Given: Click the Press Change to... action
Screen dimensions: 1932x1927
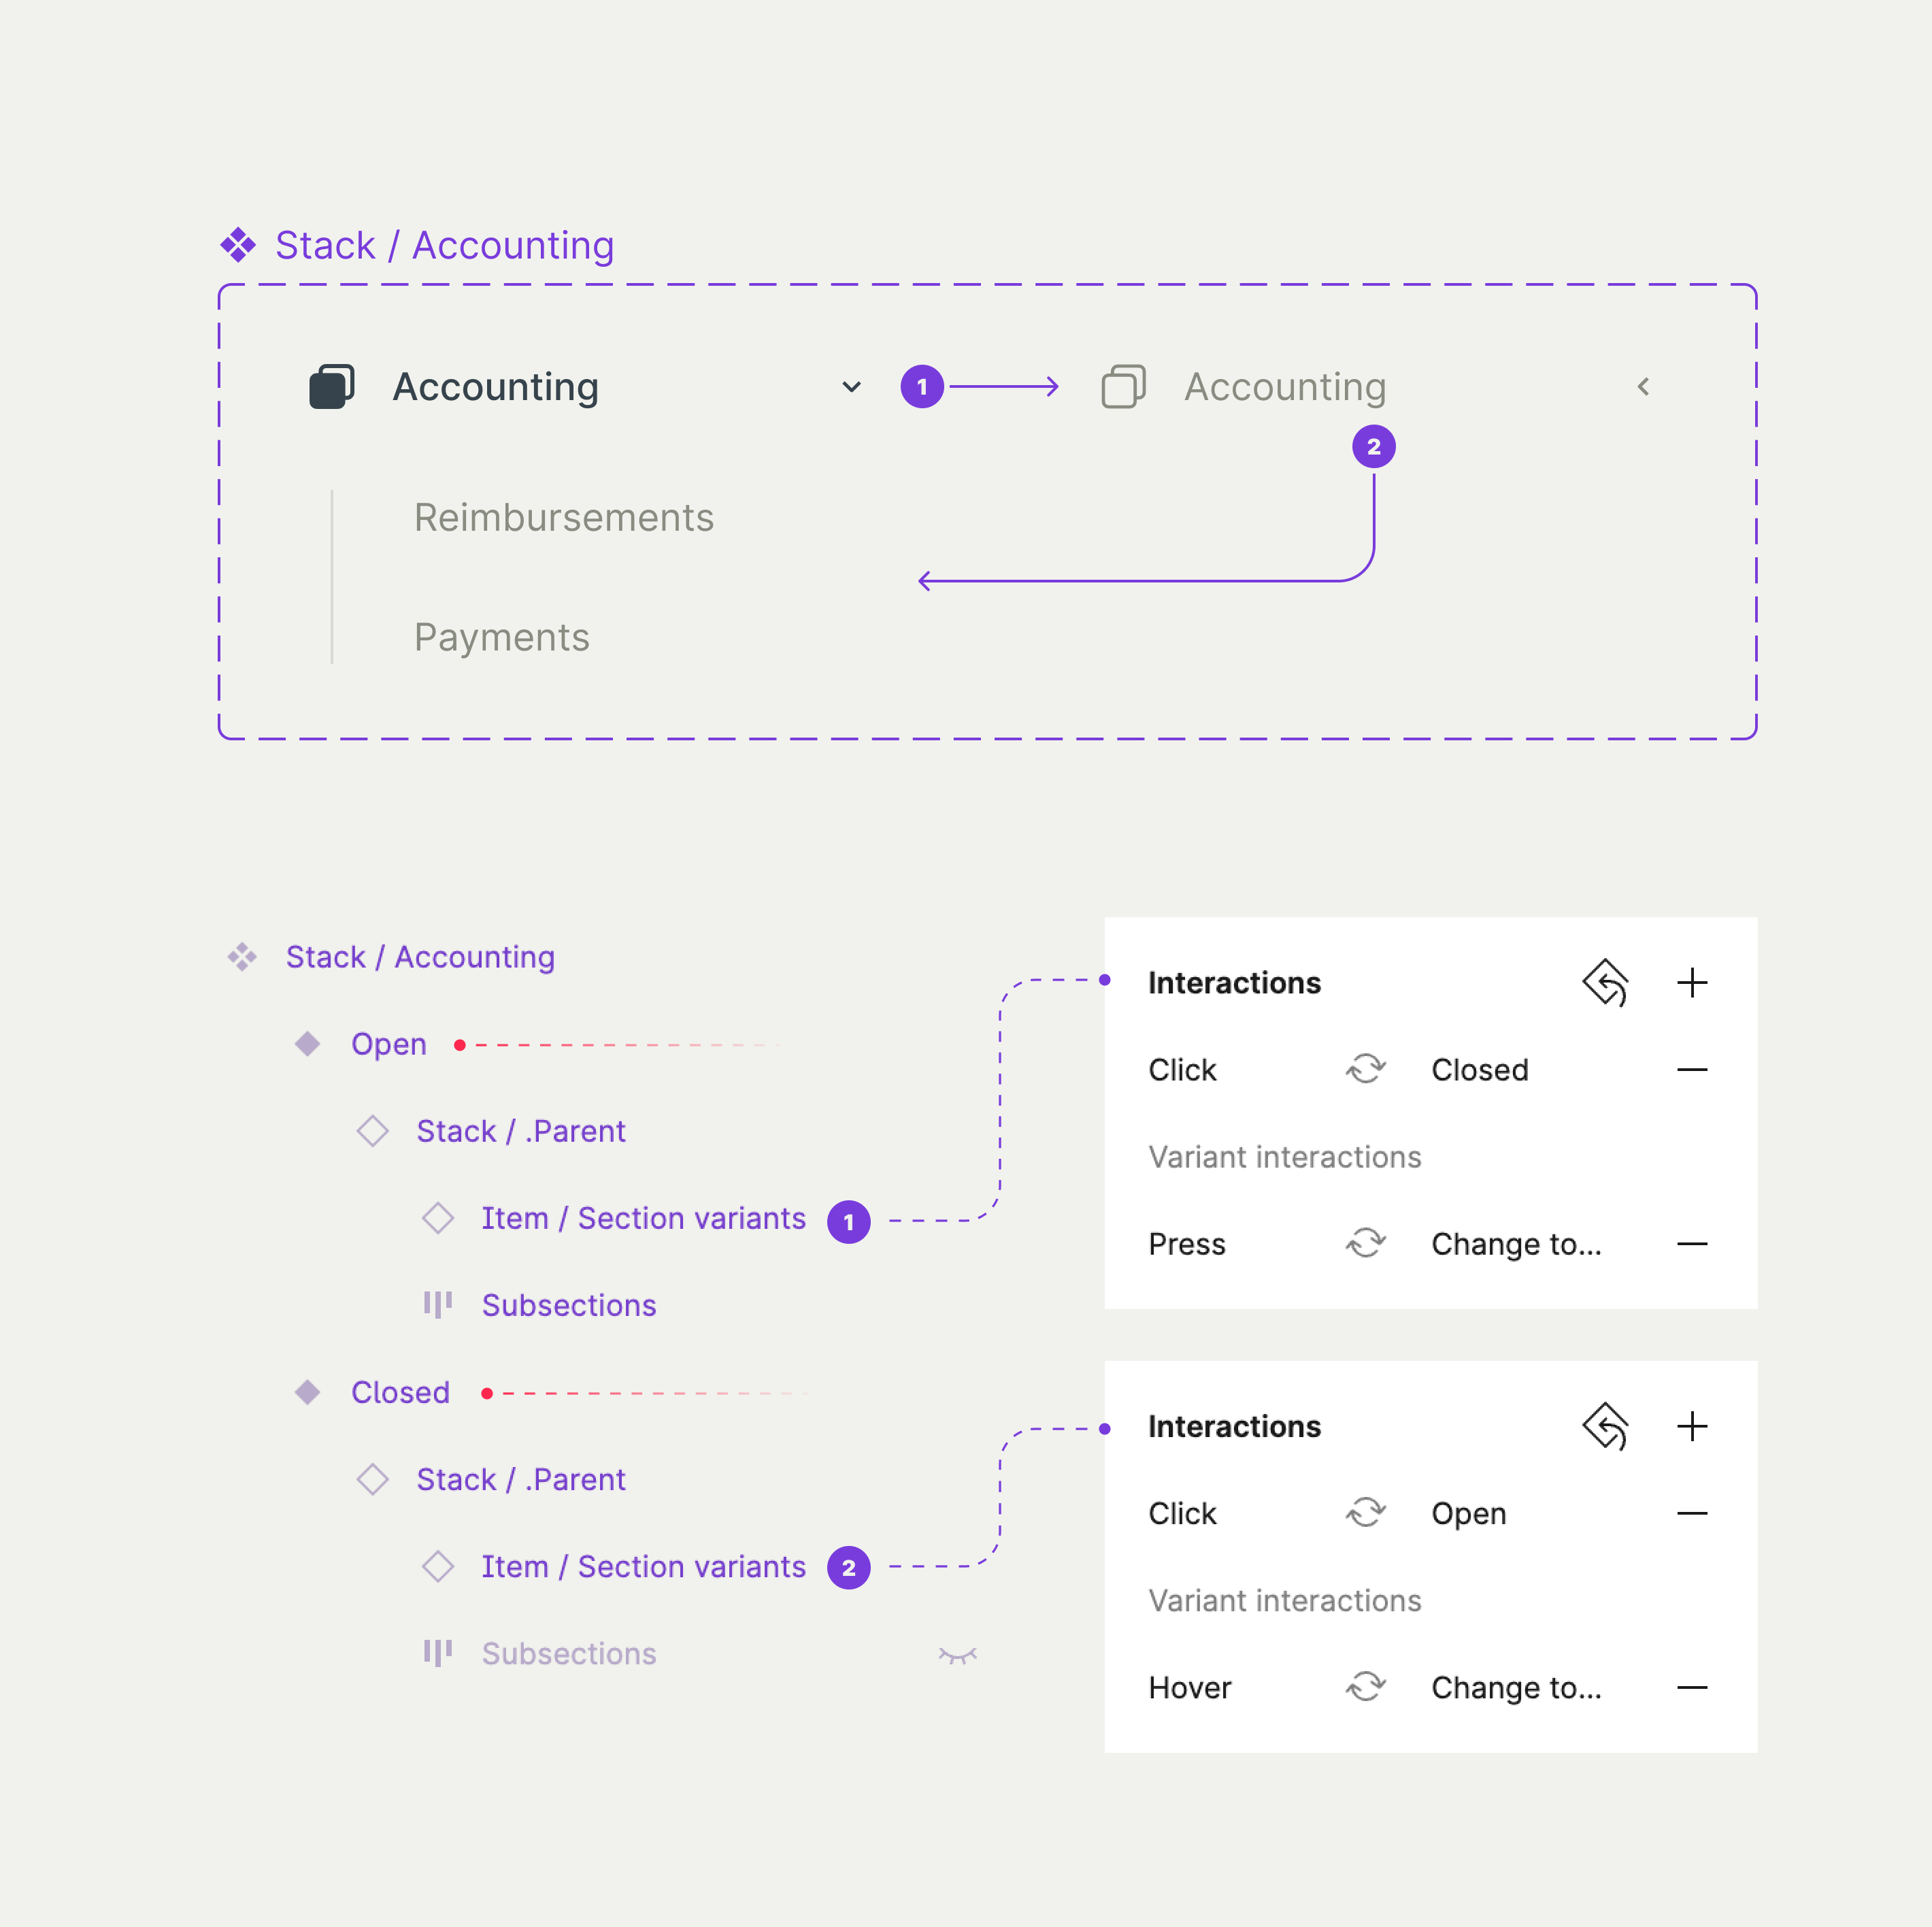Looking at the screenshot, I should point(1516,1244).
